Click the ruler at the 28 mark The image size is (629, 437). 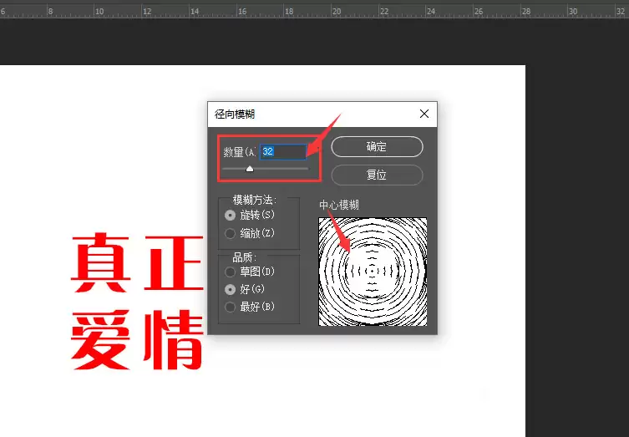pyautogui.click(x=526, y=11)
